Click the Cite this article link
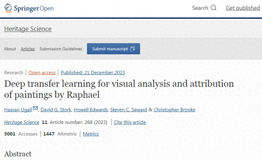The image size is (262, 161). [130, 122]
